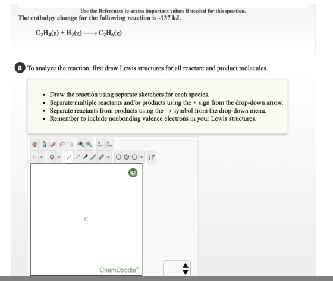Expand the ring templates dropdown arrow
The width and height of the screenshot is (333, 281).
142,157
